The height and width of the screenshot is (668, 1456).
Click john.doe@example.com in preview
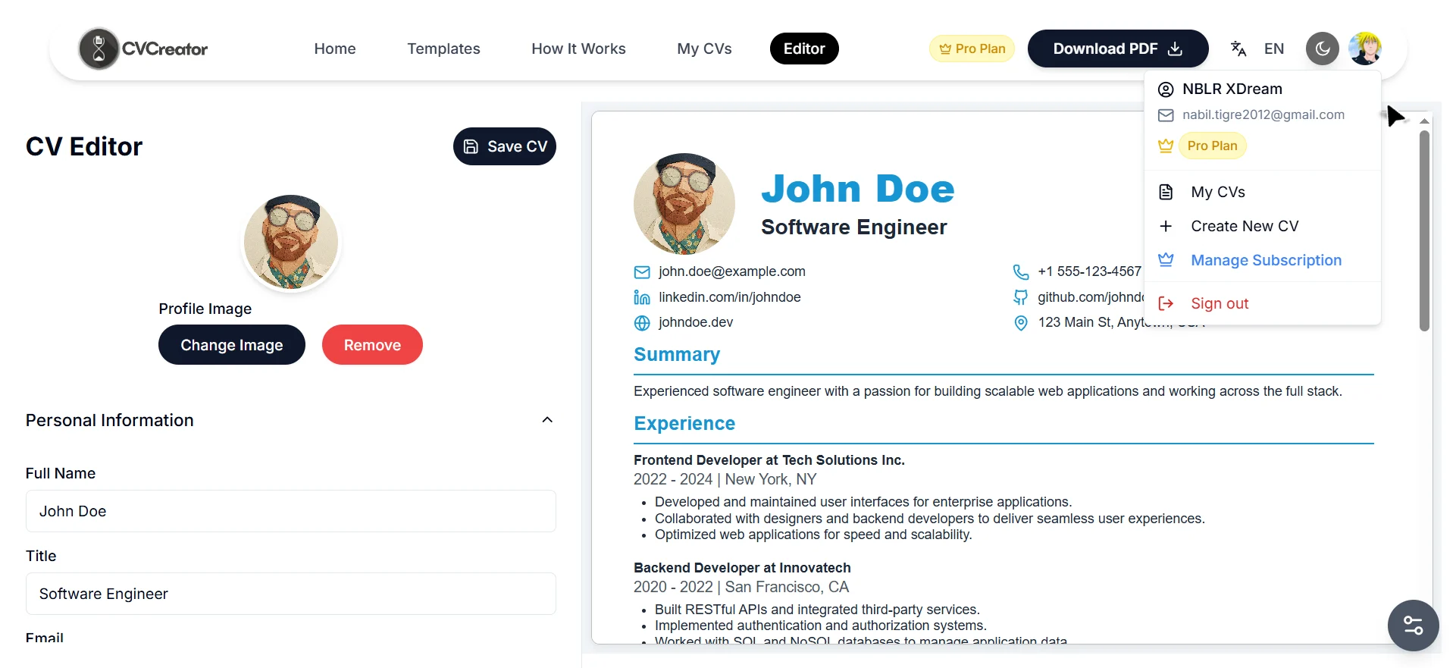coord(732,271)
